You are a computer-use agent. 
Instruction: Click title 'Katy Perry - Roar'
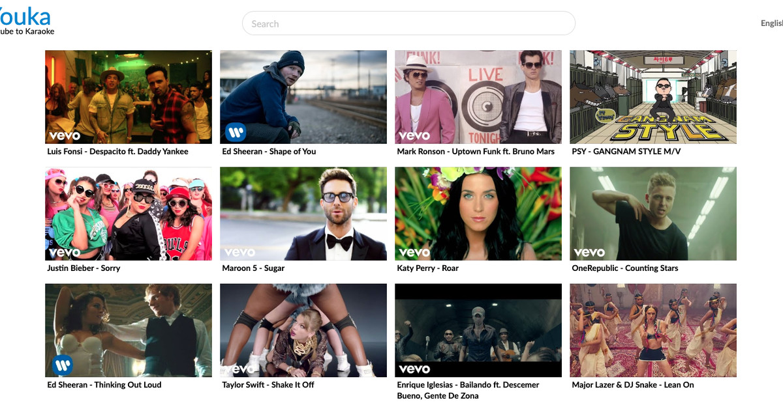click(428, 268)
